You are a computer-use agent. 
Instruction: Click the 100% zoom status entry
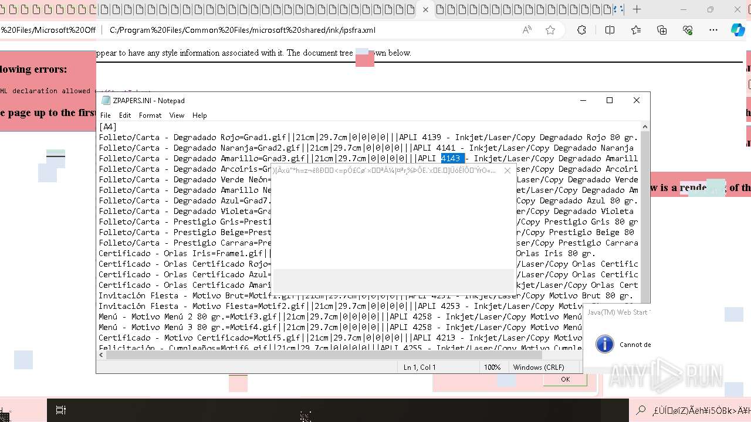[x=492, y=367]
